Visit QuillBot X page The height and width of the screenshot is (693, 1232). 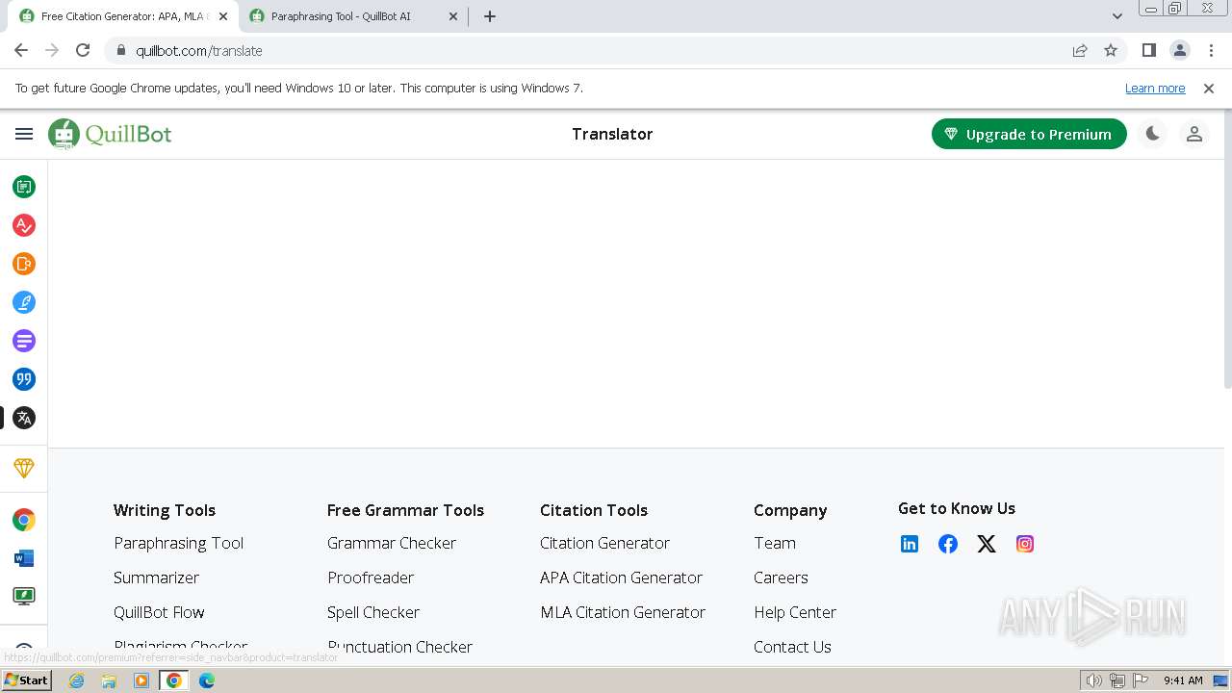pos(987,544)
